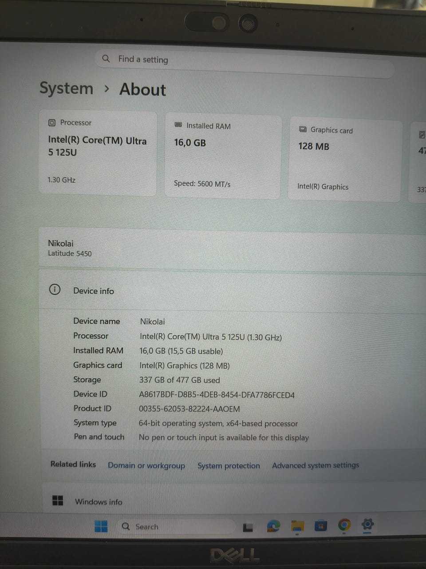
Task: Click the Pen and touch label
Action: coord(99,437)
